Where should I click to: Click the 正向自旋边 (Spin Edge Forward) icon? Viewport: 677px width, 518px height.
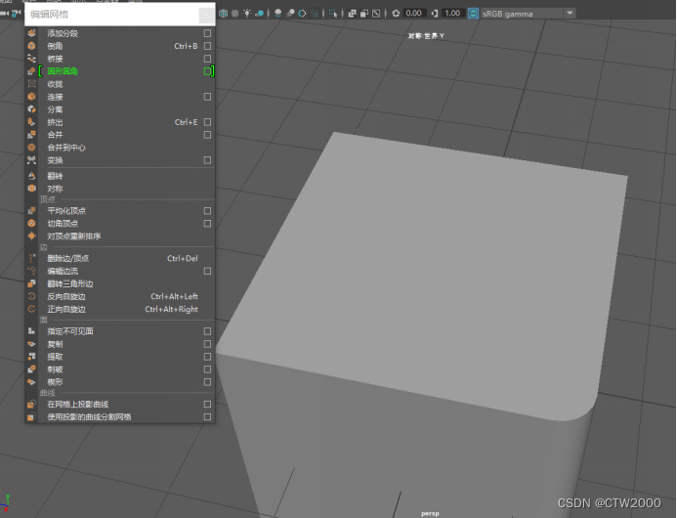[31, 309]
